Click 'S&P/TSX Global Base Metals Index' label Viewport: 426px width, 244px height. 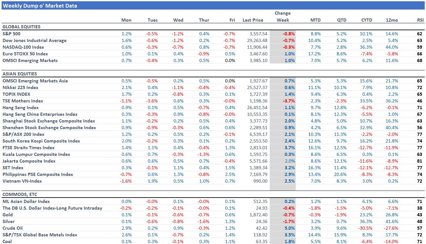coord(40,235)
